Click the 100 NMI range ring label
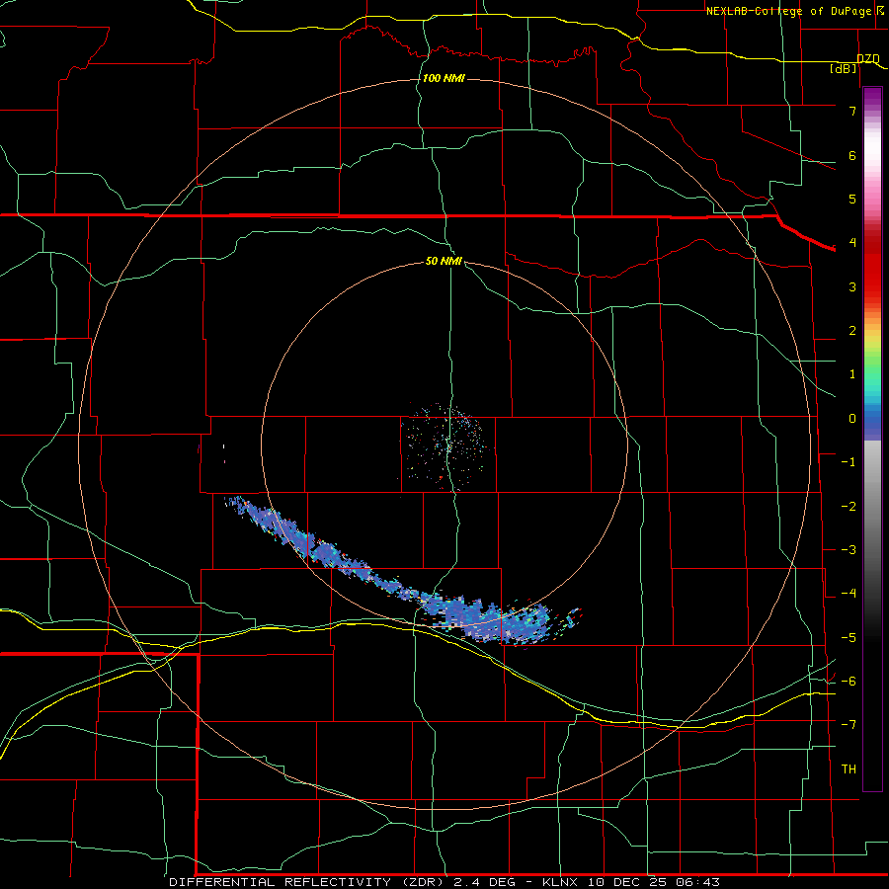This screenshot has height=889, width=889. pyautogui.click(x=444, y=78)
